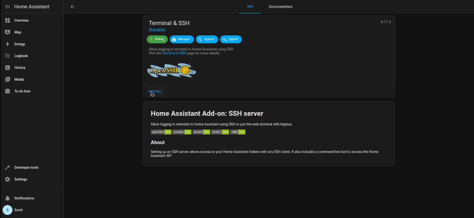
Task: Click the About heading
Action: pos(158,142)
